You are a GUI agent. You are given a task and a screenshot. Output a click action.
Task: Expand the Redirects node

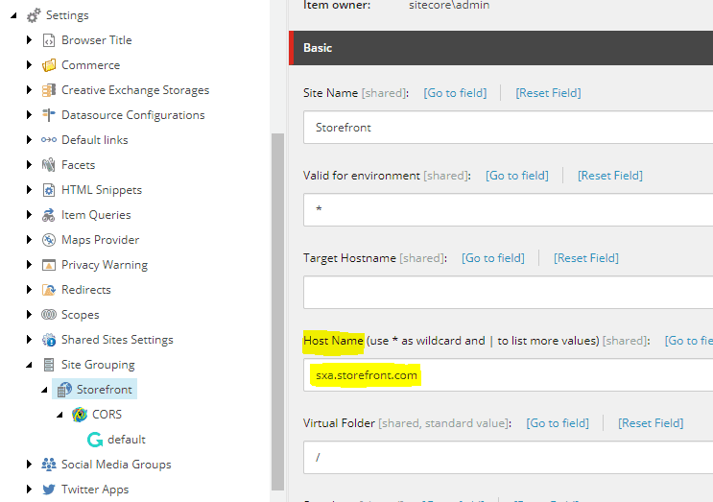click(29, 289)
